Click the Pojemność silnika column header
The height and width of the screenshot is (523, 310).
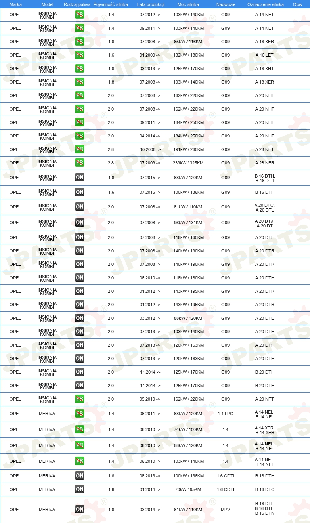(x=111, y=4)
